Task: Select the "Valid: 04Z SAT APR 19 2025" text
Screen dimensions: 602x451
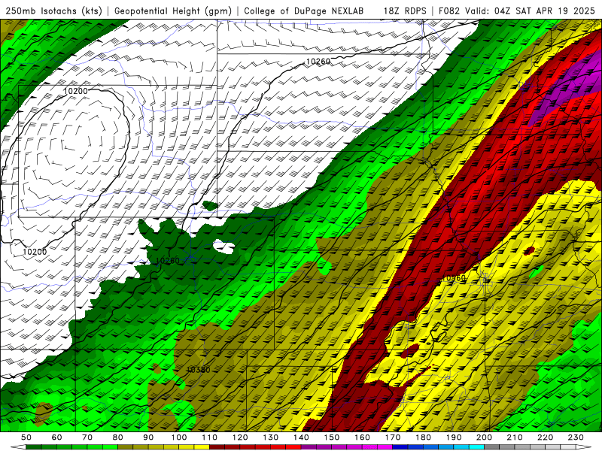Action: coord(530,11)
